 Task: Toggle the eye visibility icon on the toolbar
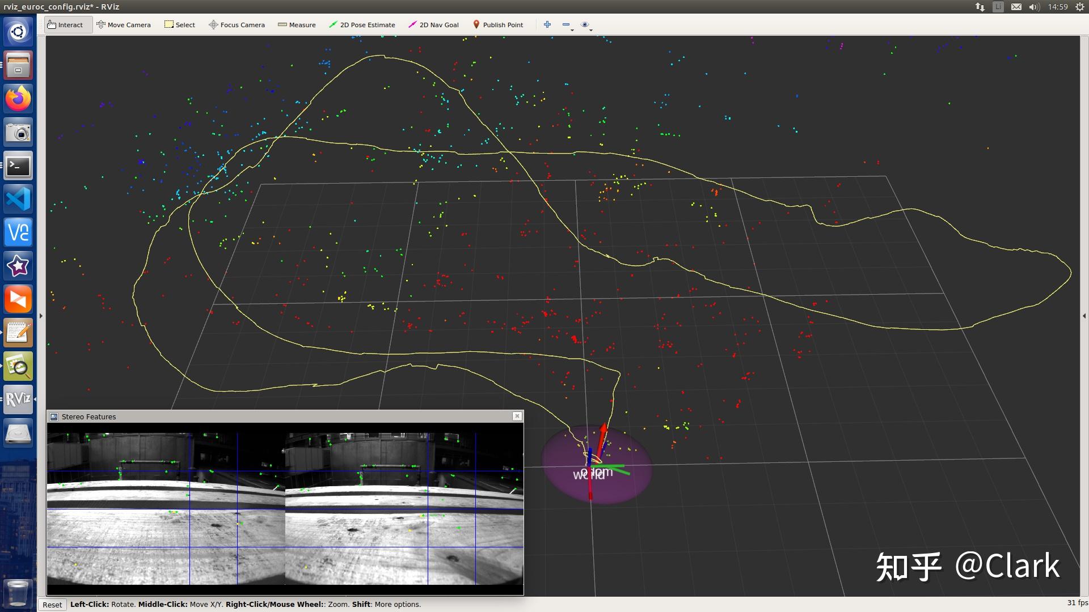[x=585, y=24]
